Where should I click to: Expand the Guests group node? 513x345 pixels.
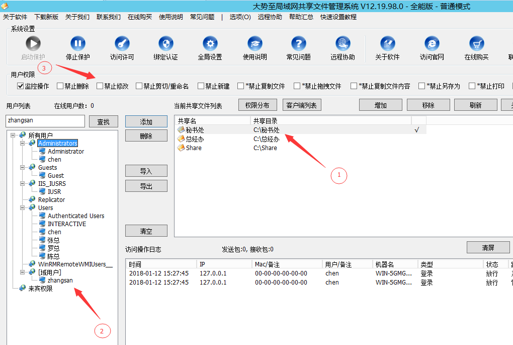click(22, 167)
